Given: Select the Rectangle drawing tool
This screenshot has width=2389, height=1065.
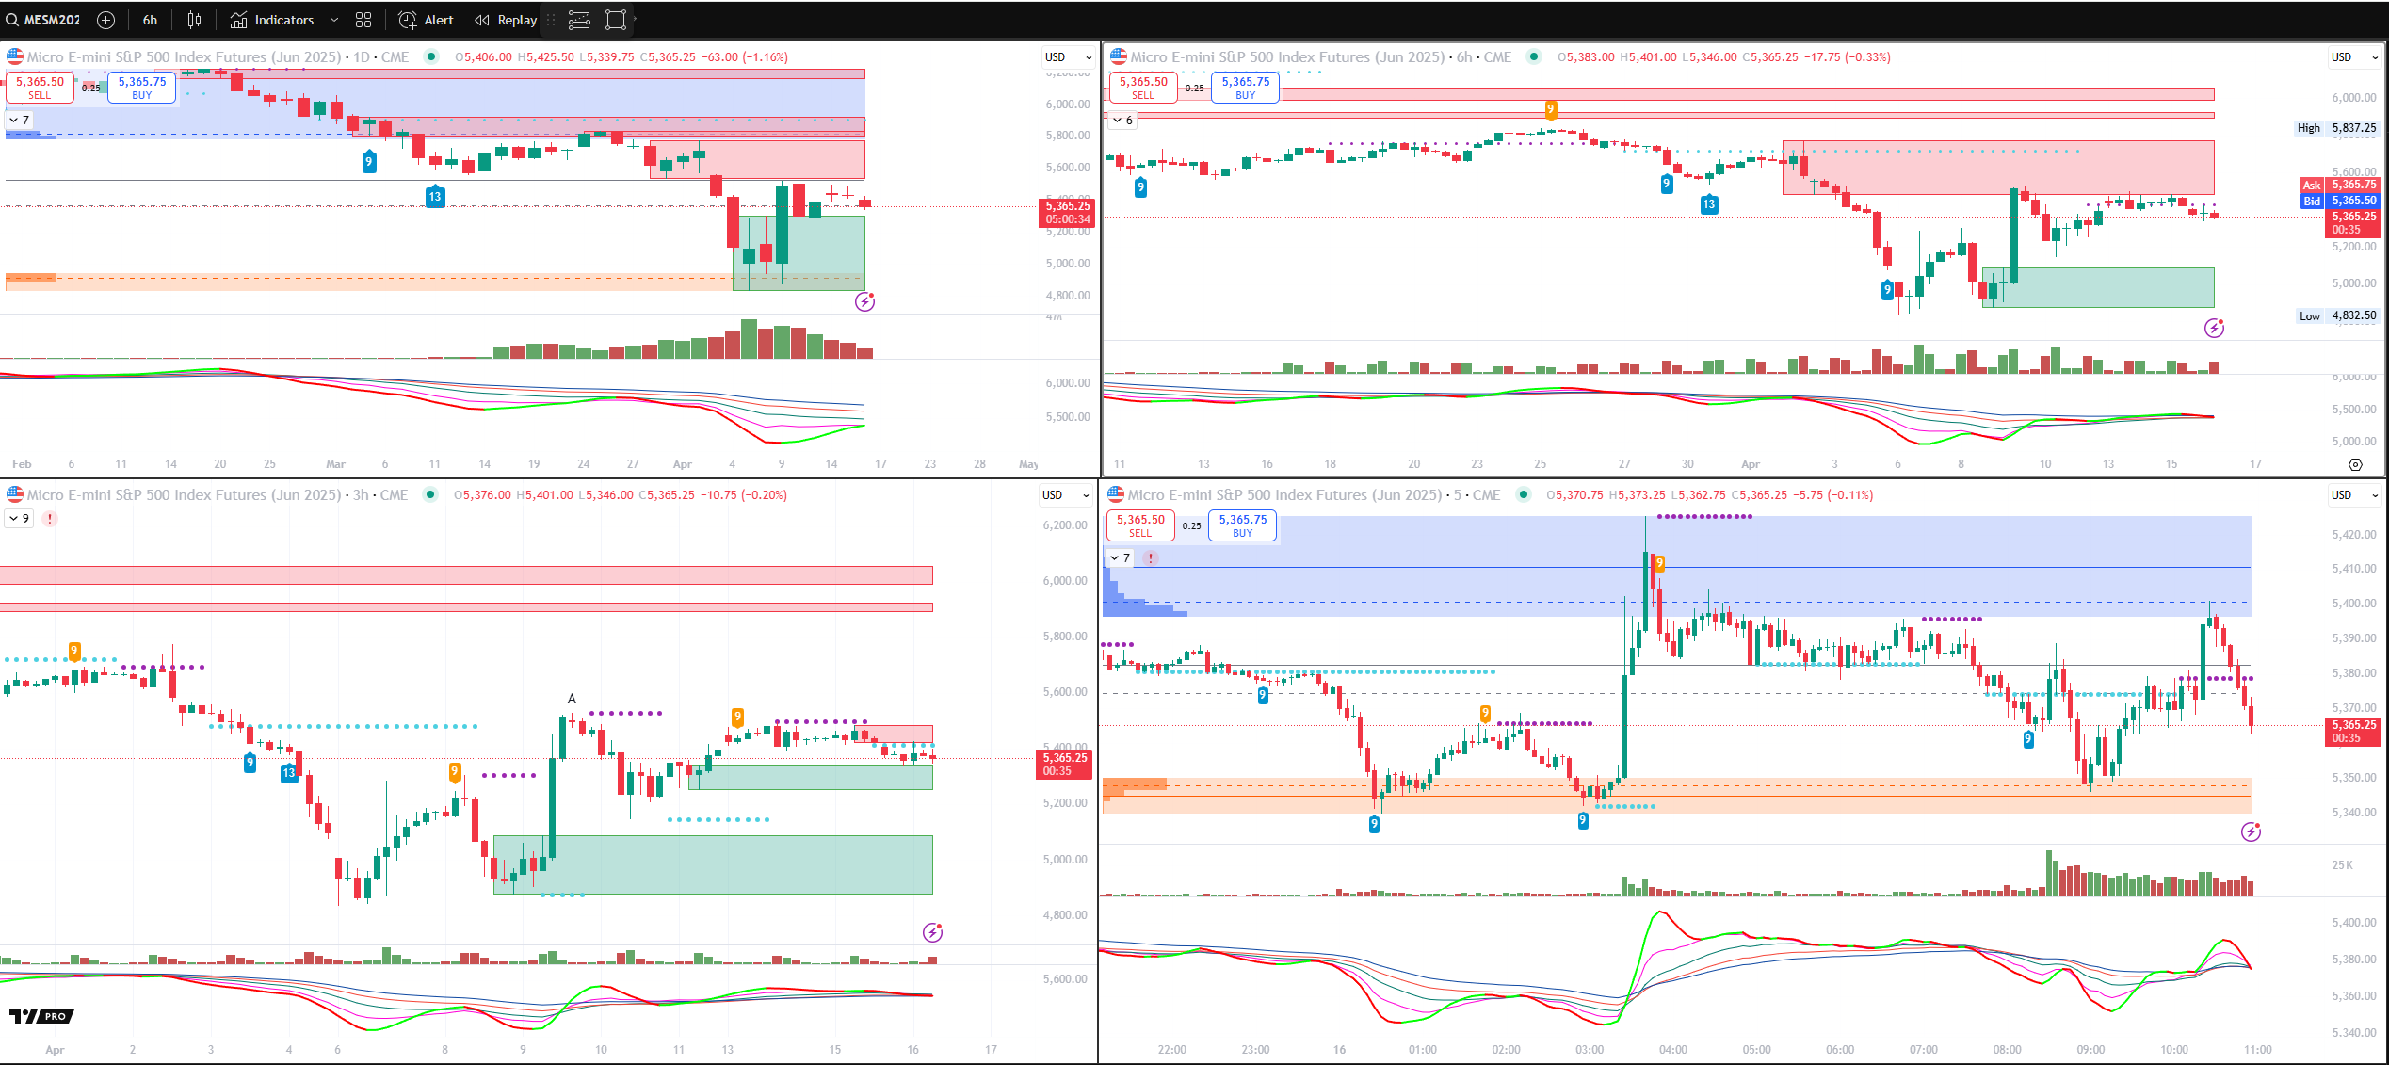Looking at the screenshot, I should click(x=615, y=20).
